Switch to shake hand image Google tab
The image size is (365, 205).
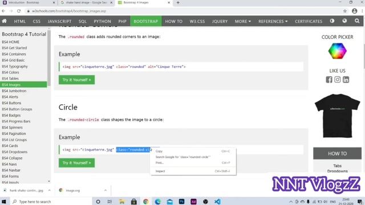pos(86,2)
